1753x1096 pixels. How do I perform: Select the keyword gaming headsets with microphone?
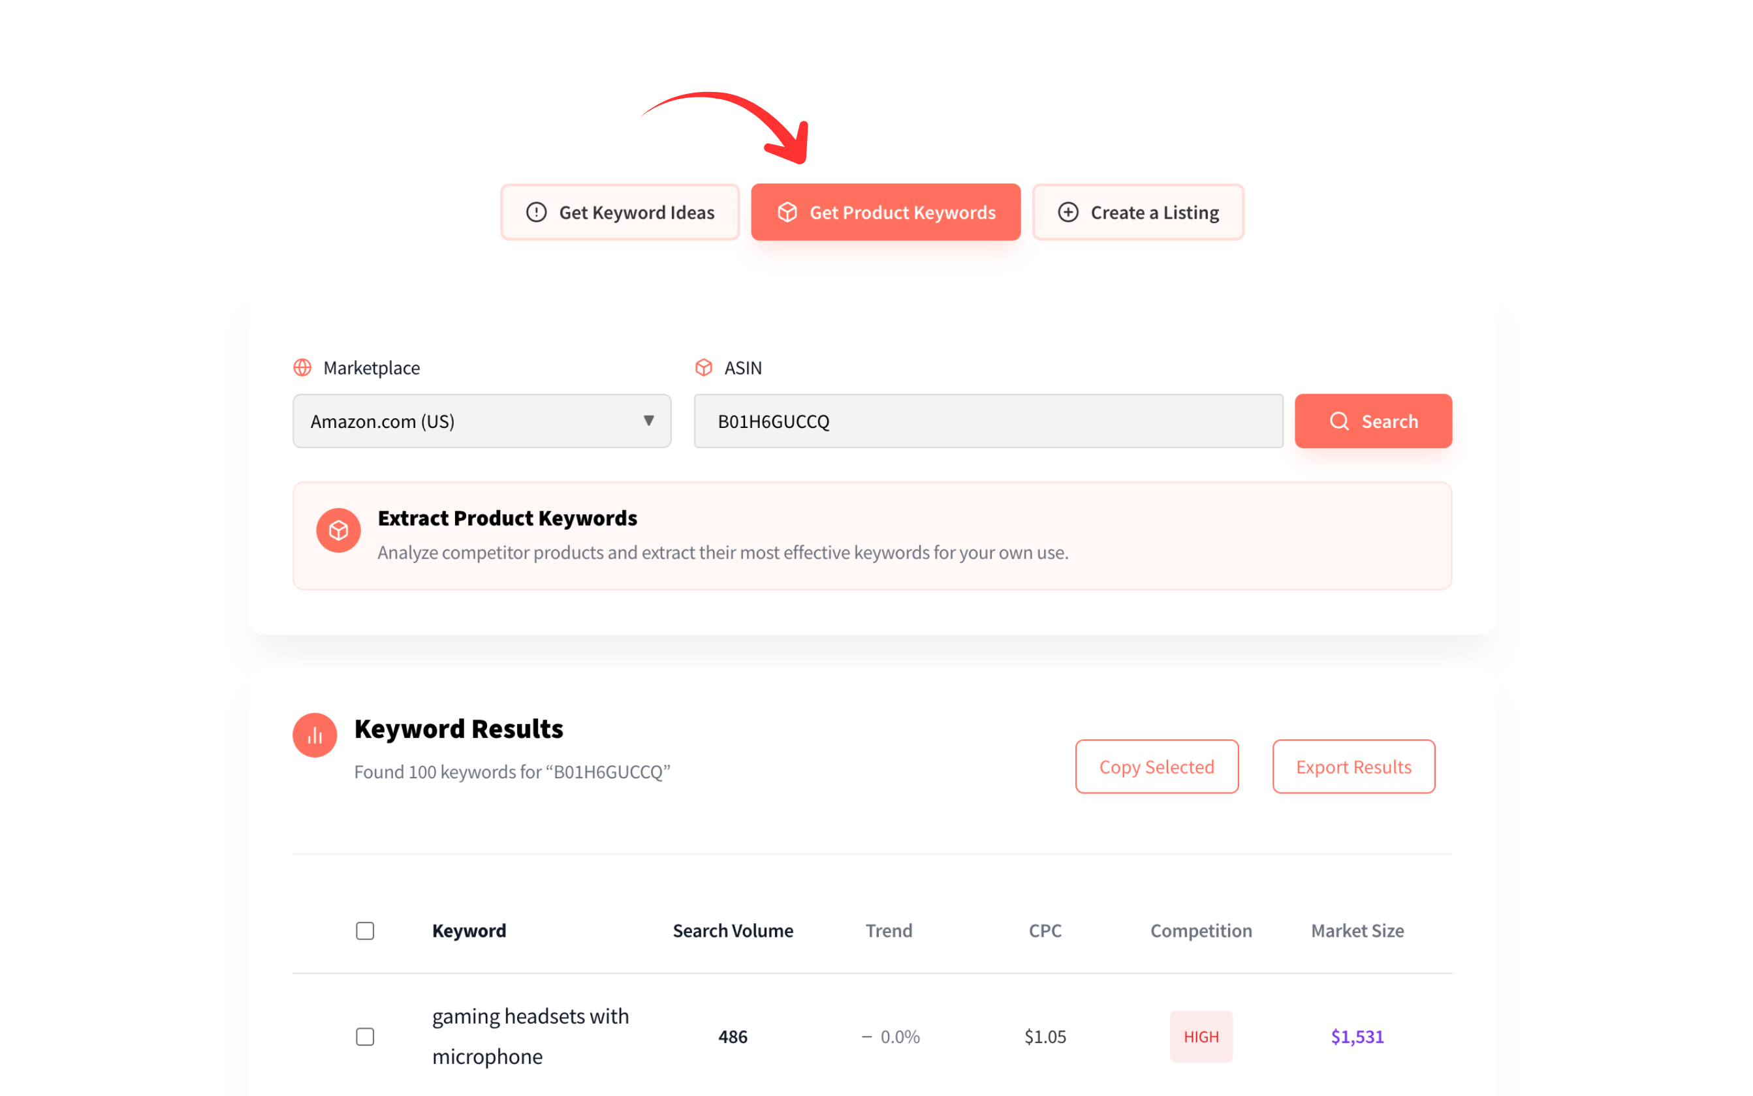[x=530, y=1037]
